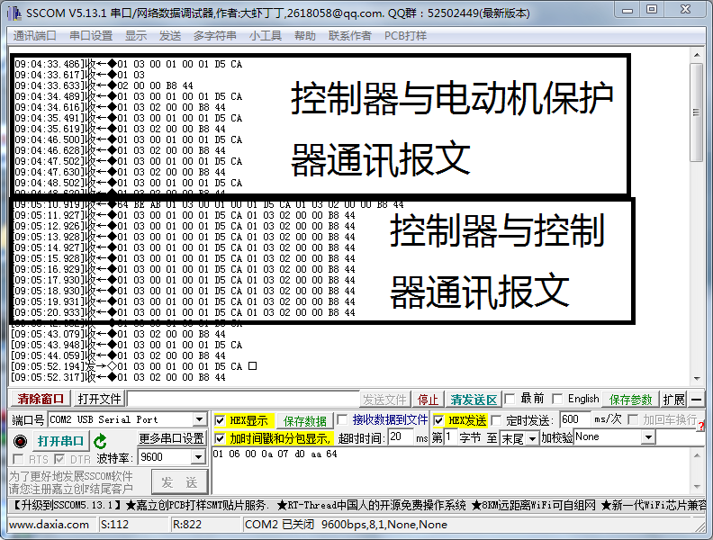Toggle the DTR checkbox
713x540 pixels.
(59, 459)
